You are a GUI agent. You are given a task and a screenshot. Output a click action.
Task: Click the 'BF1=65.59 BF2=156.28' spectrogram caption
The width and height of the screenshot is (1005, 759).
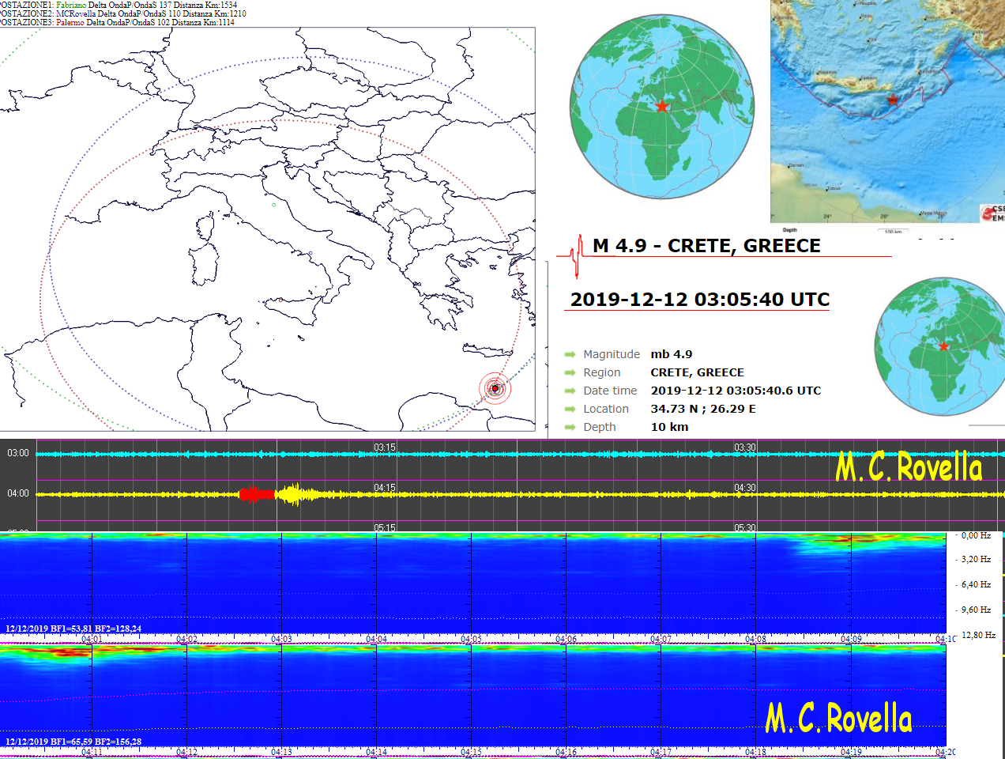[x=73, y=742]
